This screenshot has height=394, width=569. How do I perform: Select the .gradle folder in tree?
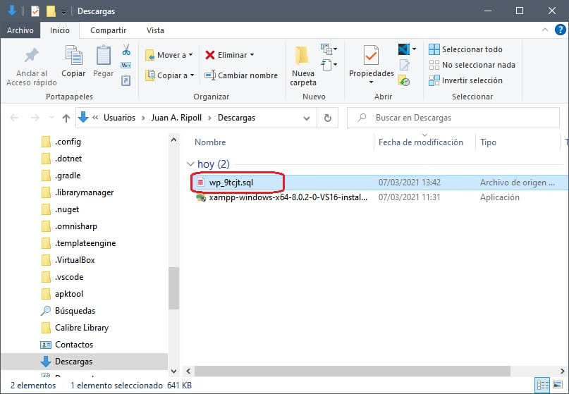click(x=61, y=176)
